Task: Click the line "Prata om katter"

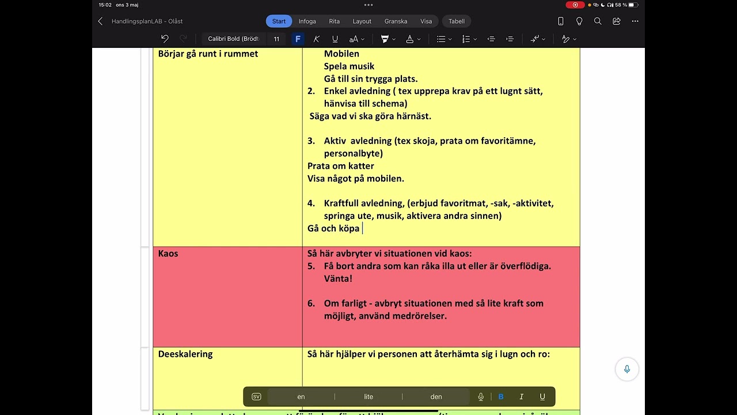Action: coord(341,166)
